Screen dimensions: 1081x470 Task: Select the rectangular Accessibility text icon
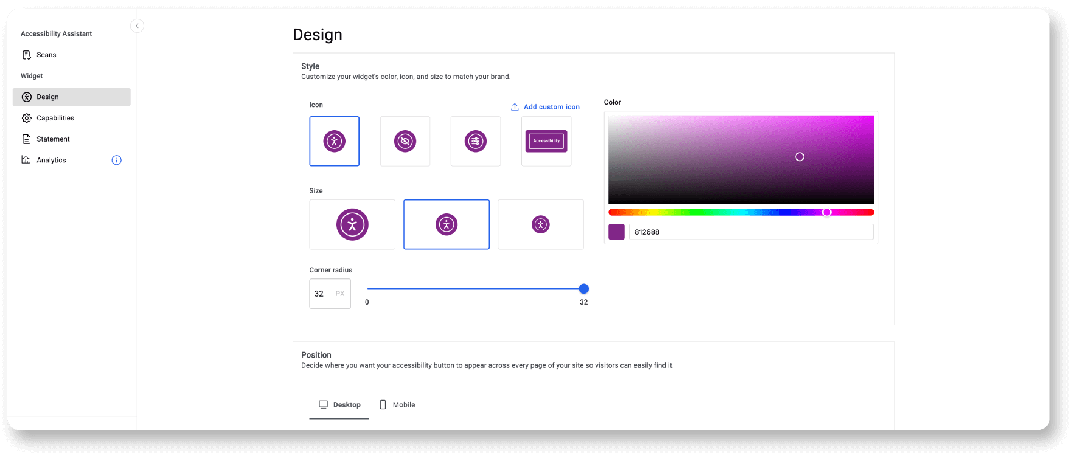(x=546, y=141)
